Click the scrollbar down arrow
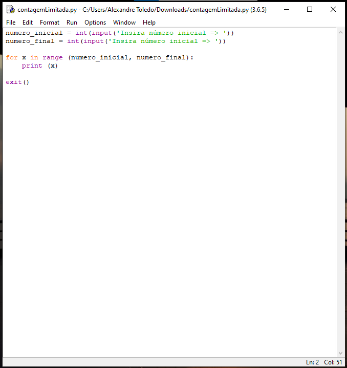 click(340, 353)
